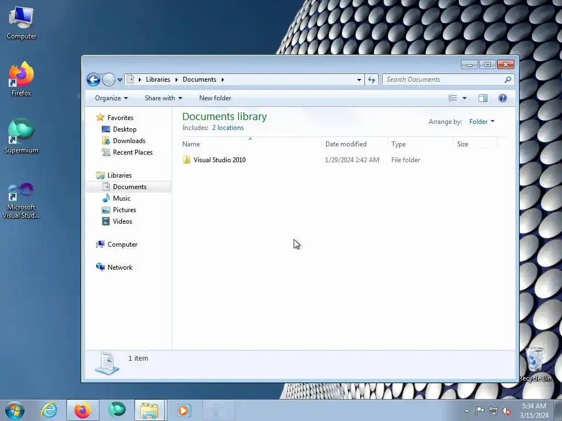Minimize the Documents window
This screenshot has width=562, height=421.
[x=469, y=65]
